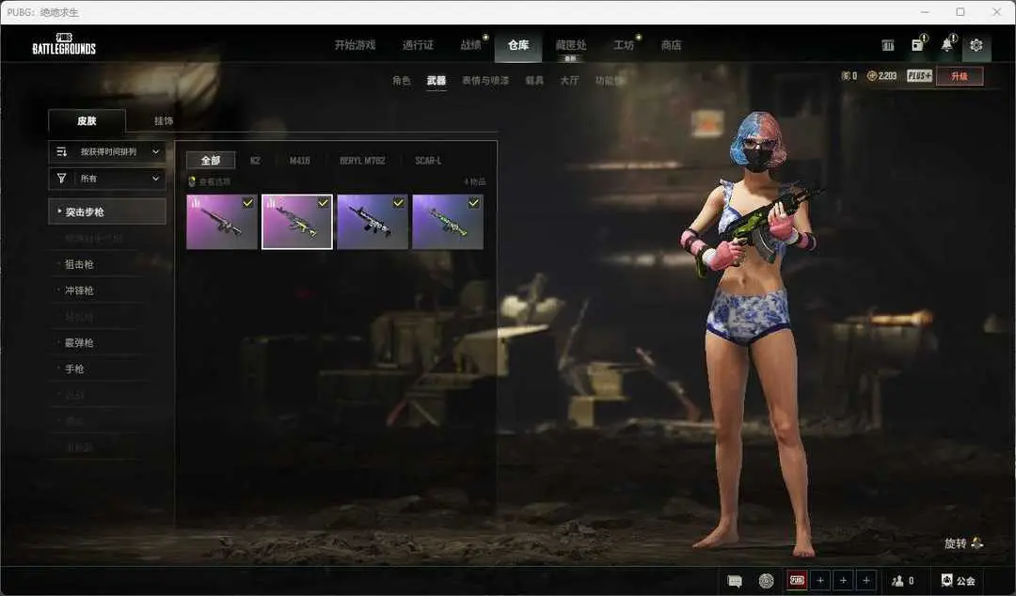Click the PUBG Battlegrounds logo
The image size is (1016, 596).
[64, 44]
